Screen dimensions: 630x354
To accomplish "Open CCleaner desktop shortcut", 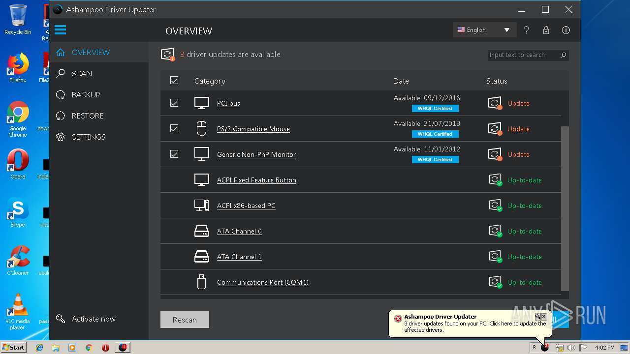I will click(x=18, y=261).
